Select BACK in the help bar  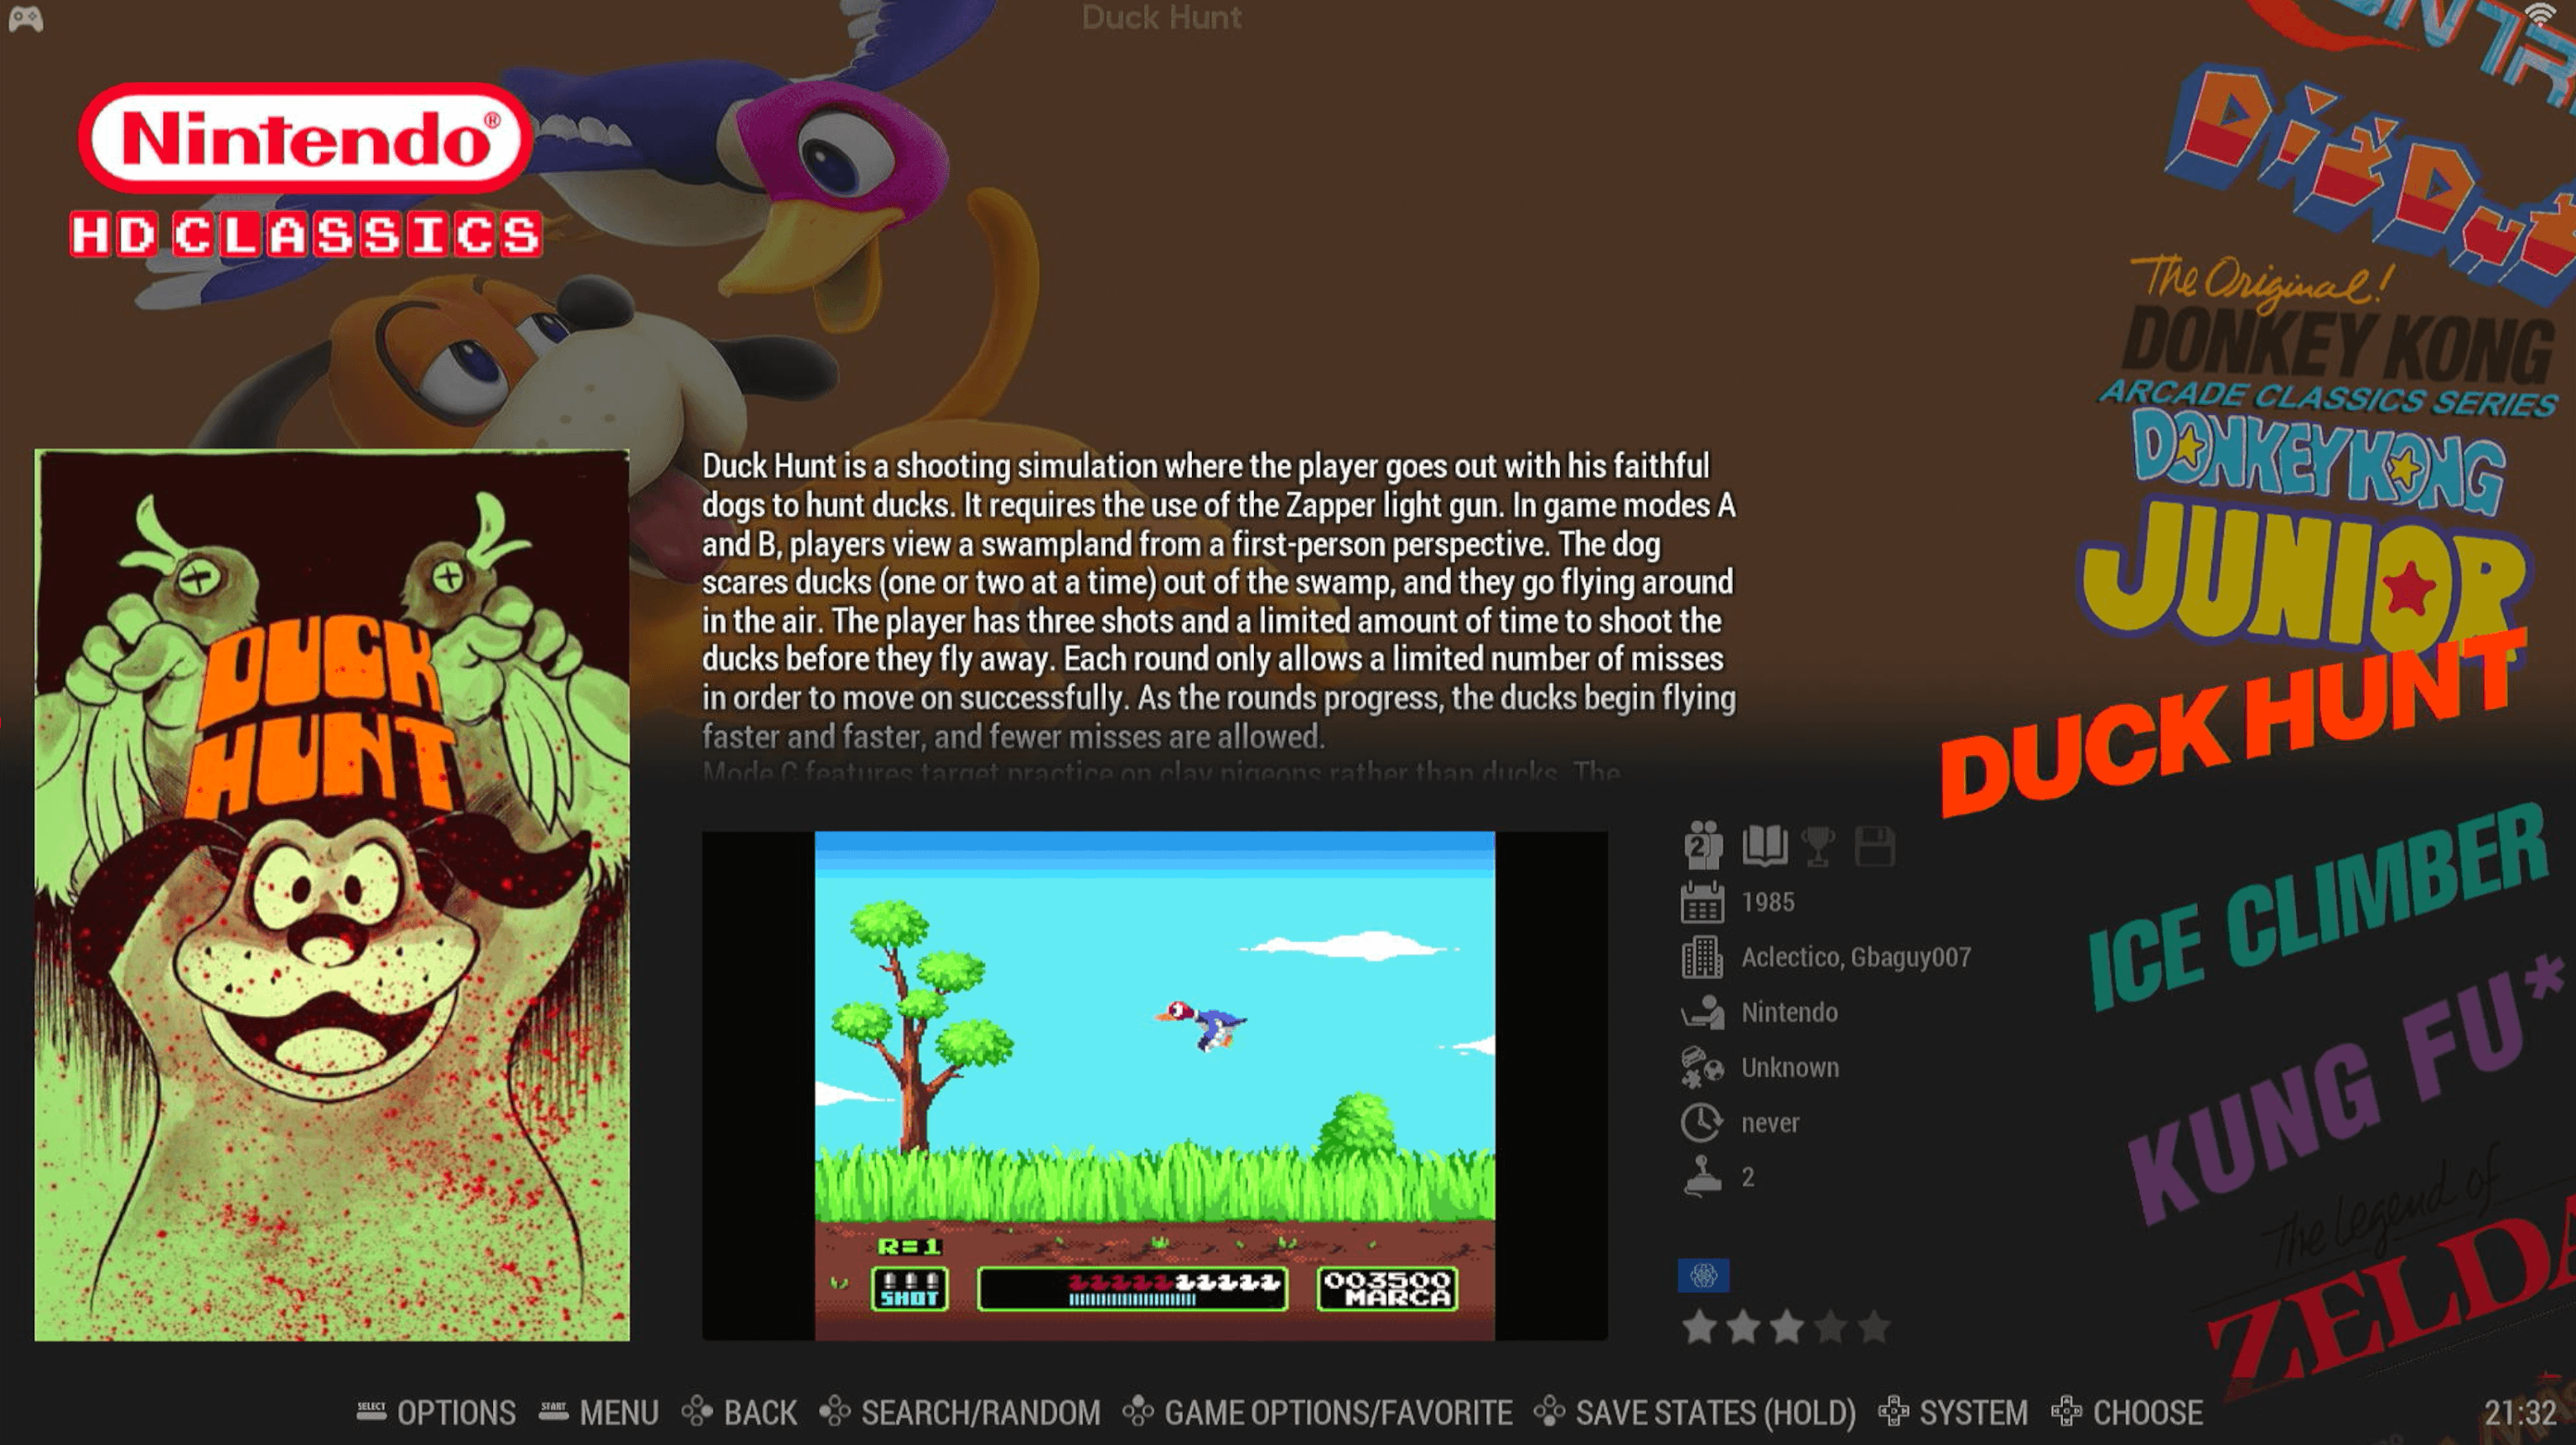click(x=760, y=1413)
